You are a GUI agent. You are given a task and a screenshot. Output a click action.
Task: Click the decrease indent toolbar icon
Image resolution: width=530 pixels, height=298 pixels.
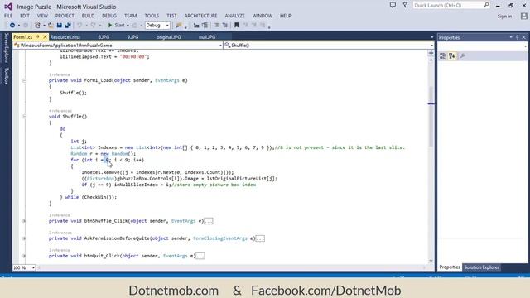[x=196, y=26]
